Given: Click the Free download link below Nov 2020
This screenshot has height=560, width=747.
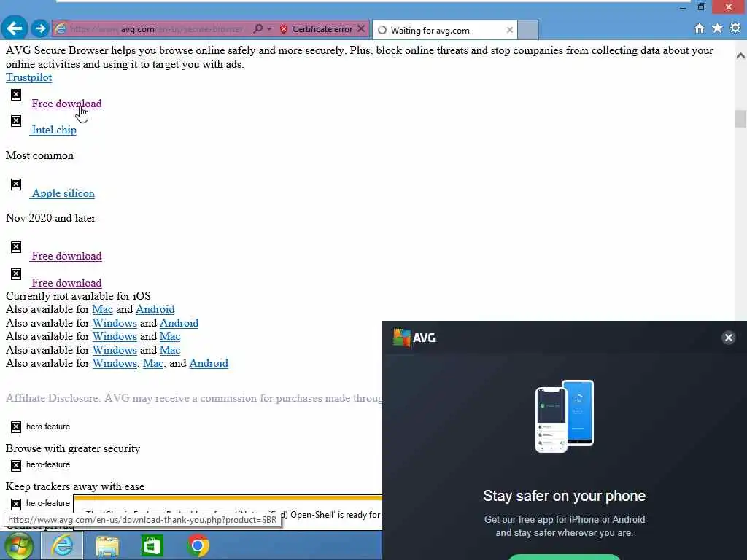Looking at the screenshot, I should coord(66,256).
